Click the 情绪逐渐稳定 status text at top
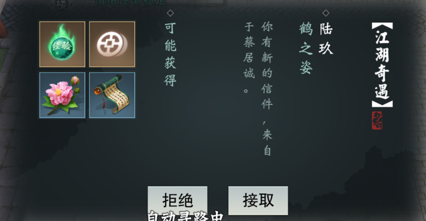Viewport: 426px width, 221px height. coord(130,3)
